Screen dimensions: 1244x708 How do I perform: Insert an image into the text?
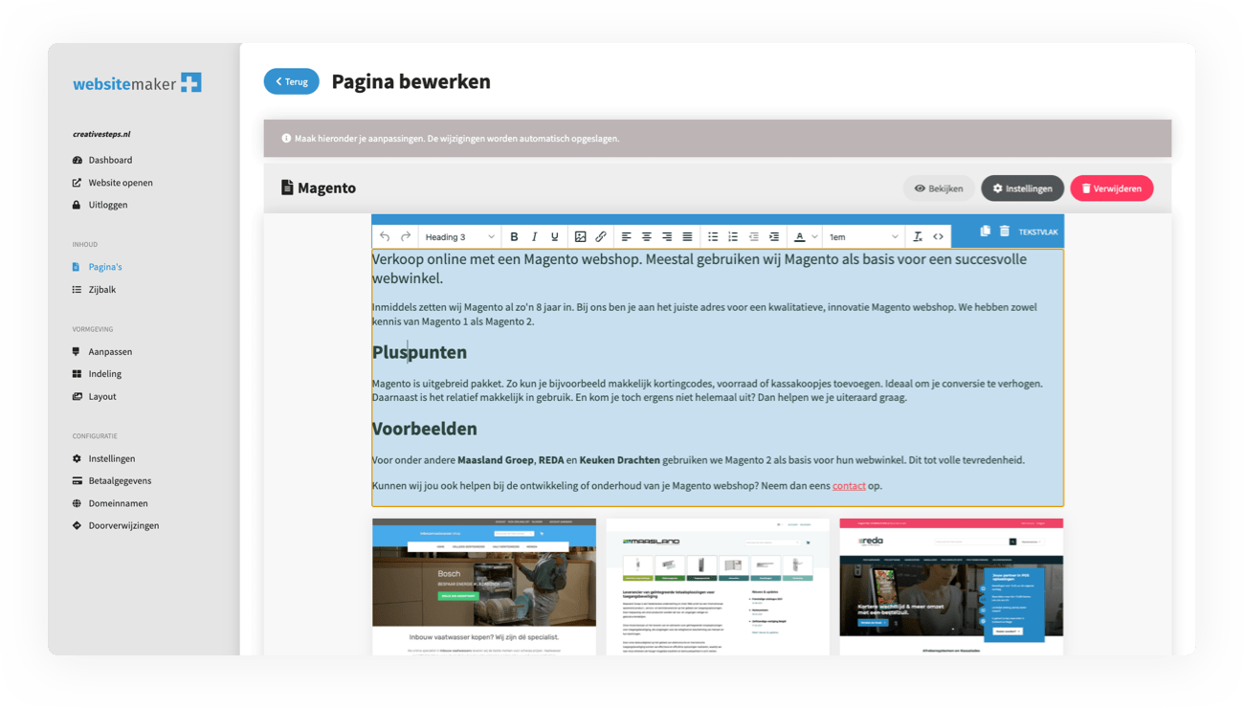(x=580, y=236)
